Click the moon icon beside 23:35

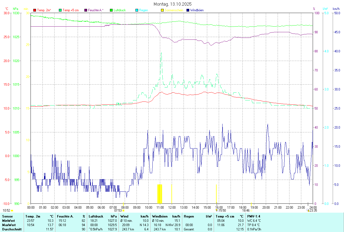coord(308,211)
